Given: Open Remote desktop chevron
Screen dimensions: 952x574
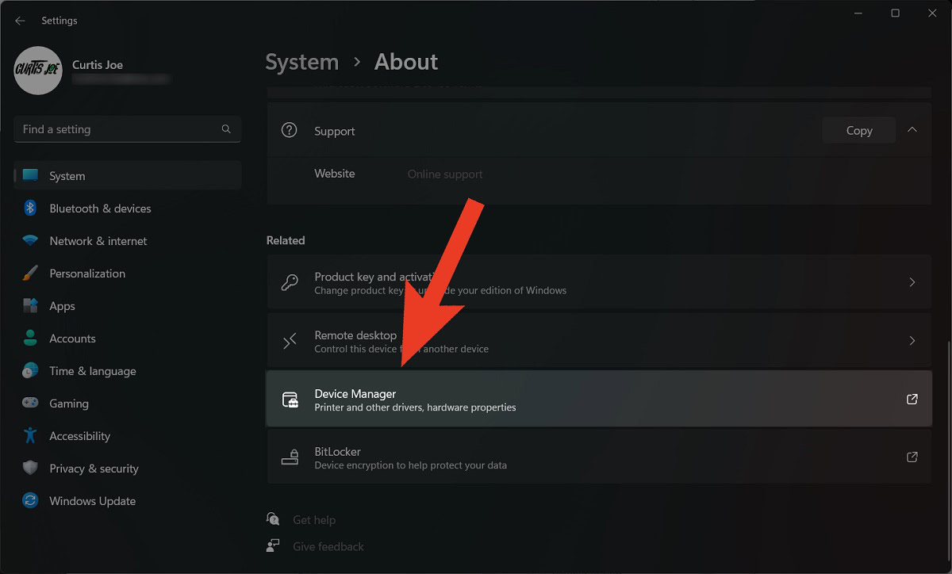Looking at the screenshot, I should point(912,341).
